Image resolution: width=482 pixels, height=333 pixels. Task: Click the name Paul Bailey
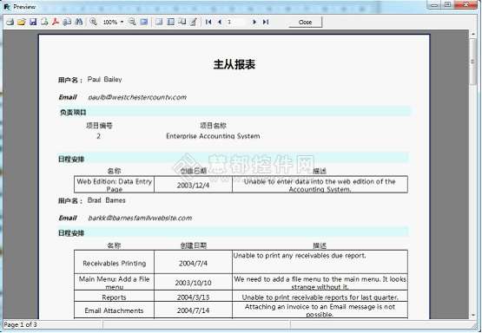104,80
